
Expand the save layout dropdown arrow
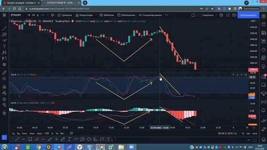pyautogui.click(x=216, y=15)
